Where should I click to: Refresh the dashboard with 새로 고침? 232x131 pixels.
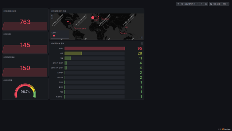point(215,4)
